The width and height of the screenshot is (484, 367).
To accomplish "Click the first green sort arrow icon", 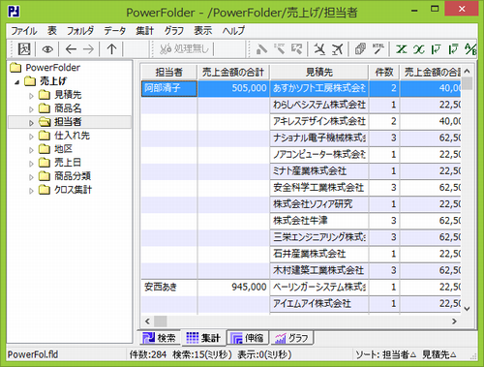I will click(x=437, y=49).
